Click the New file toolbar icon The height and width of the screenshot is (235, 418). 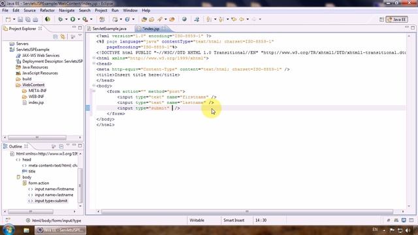coord(8,20)
